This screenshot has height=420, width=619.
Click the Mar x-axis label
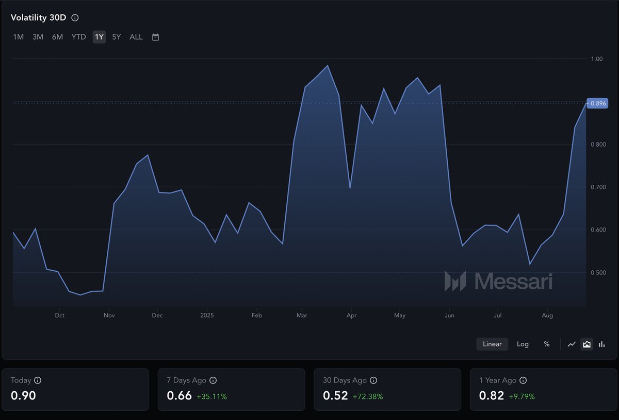pos(302,315)
